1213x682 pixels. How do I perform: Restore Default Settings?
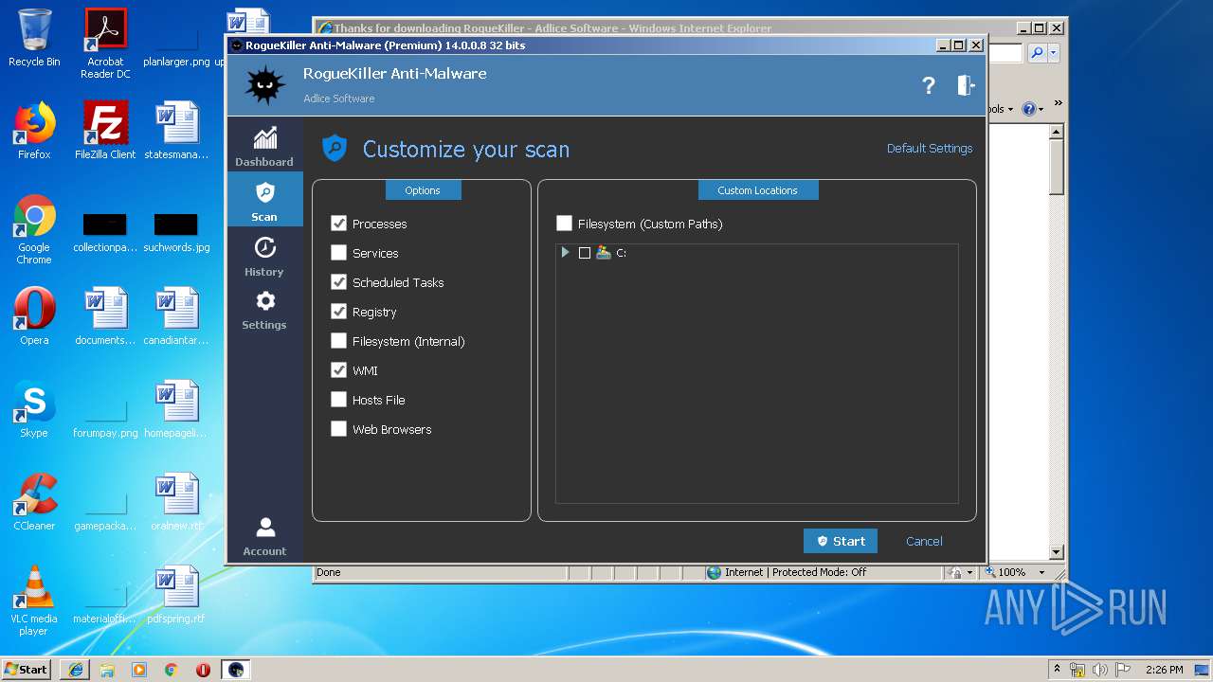(x=930, y=148)
